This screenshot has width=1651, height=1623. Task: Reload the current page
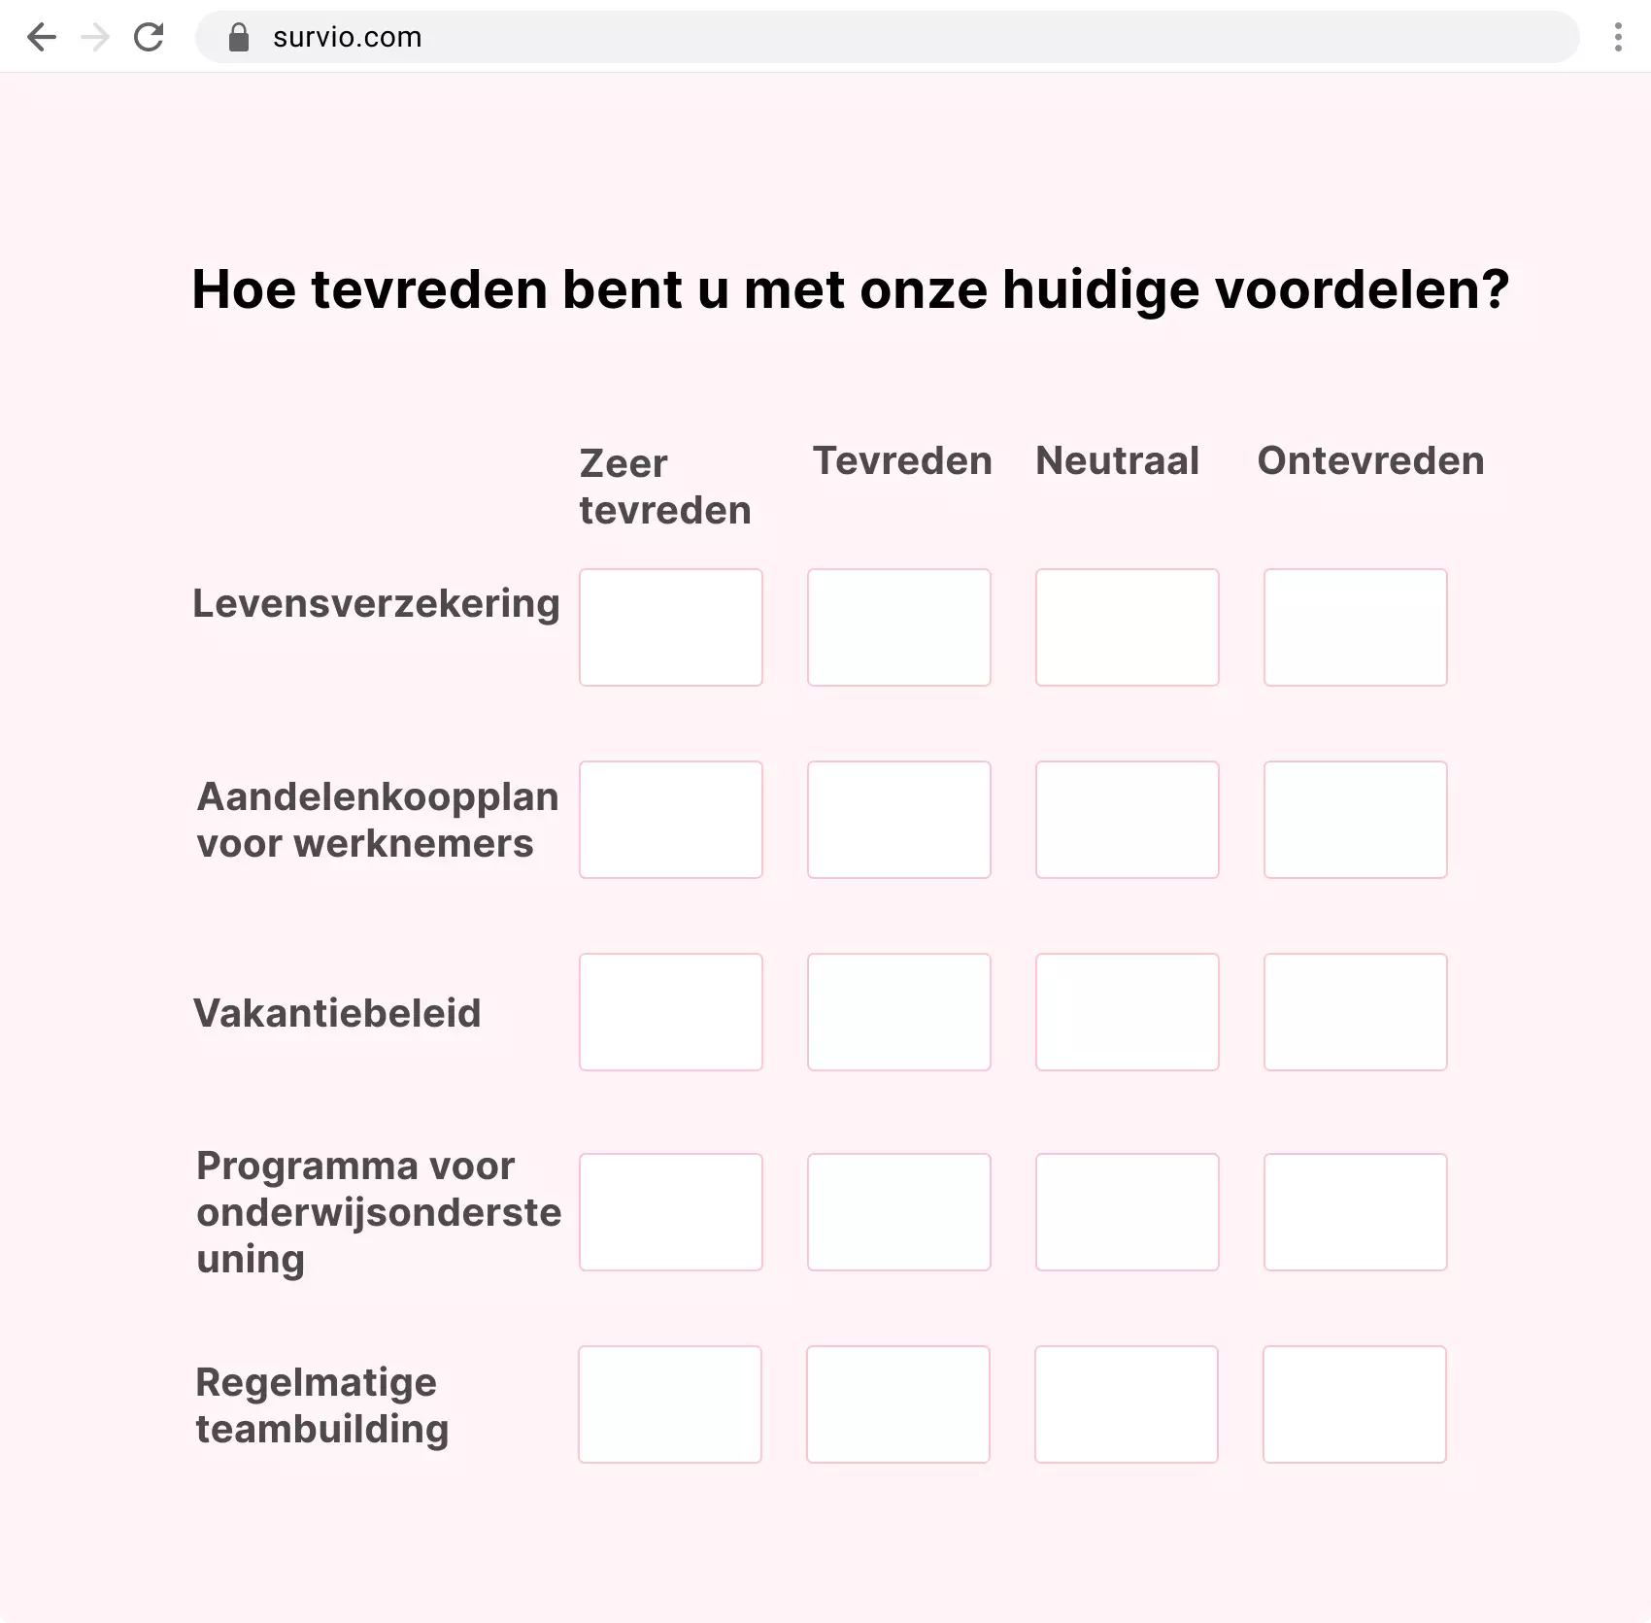pyautogui.click(x=150, y=37)
